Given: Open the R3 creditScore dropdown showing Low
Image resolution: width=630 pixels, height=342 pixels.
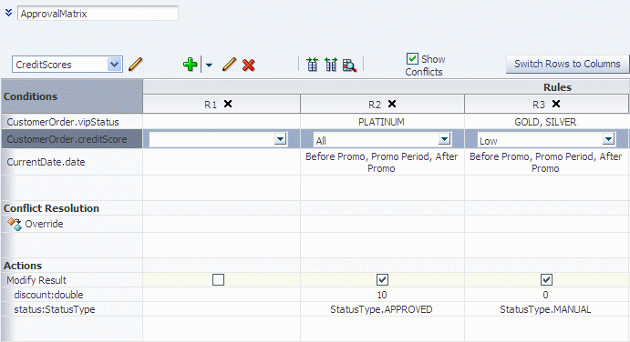Looking at the screenshot, I should (608, 139).
